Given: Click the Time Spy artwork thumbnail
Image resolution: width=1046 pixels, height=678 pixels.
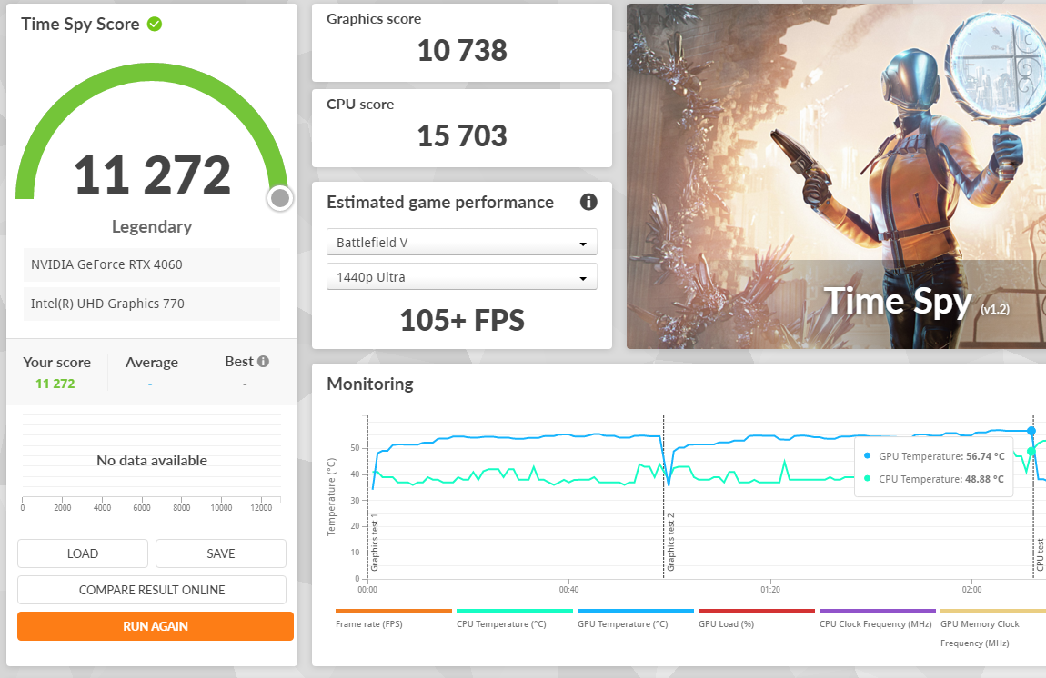Looking at the screenshot, I should 836,176.
